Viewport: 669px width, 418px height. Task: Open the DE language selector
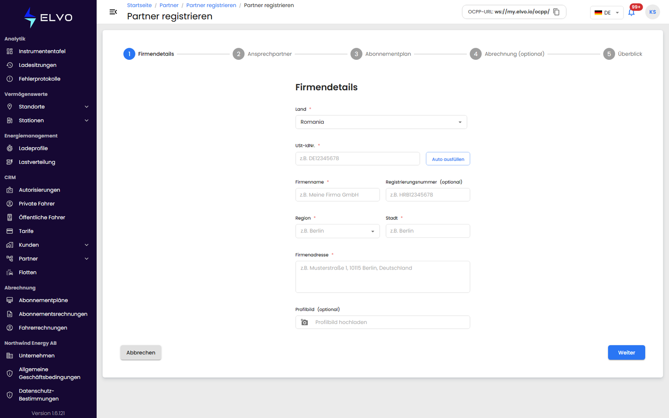[x=607, y=13]
